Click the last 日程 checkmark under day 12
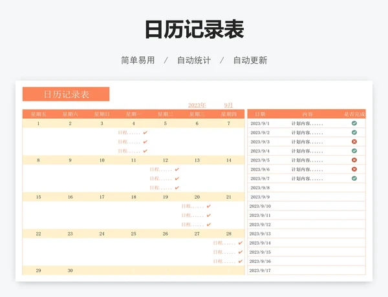Image resolution: width=388 pixels, height=297 pixels. pos(177,188)
